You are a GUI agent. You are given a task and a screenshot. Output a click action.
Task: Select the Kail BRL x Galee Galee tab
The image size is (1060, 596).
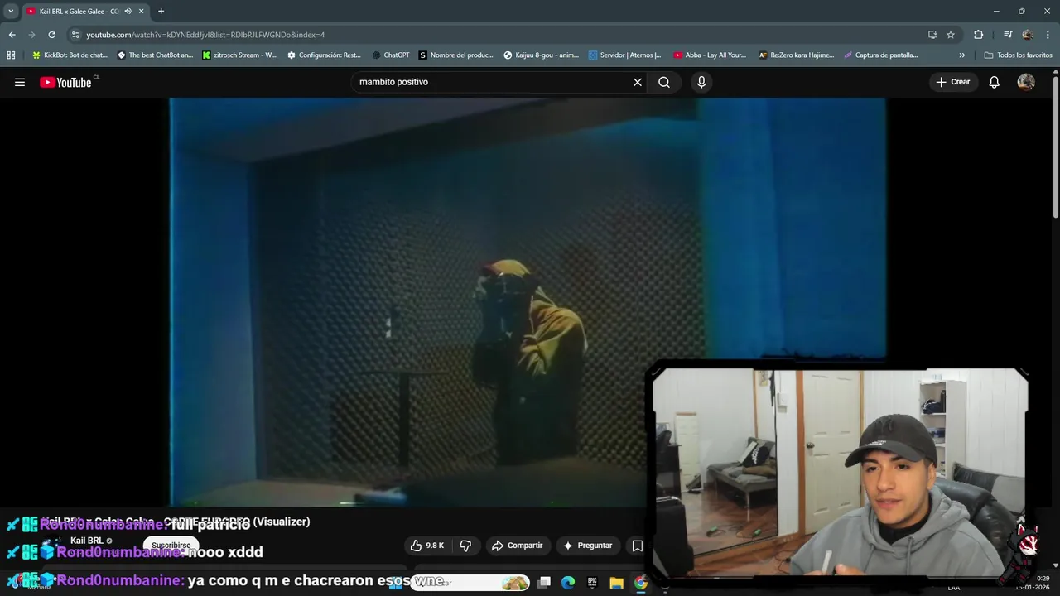pos(79,12)
